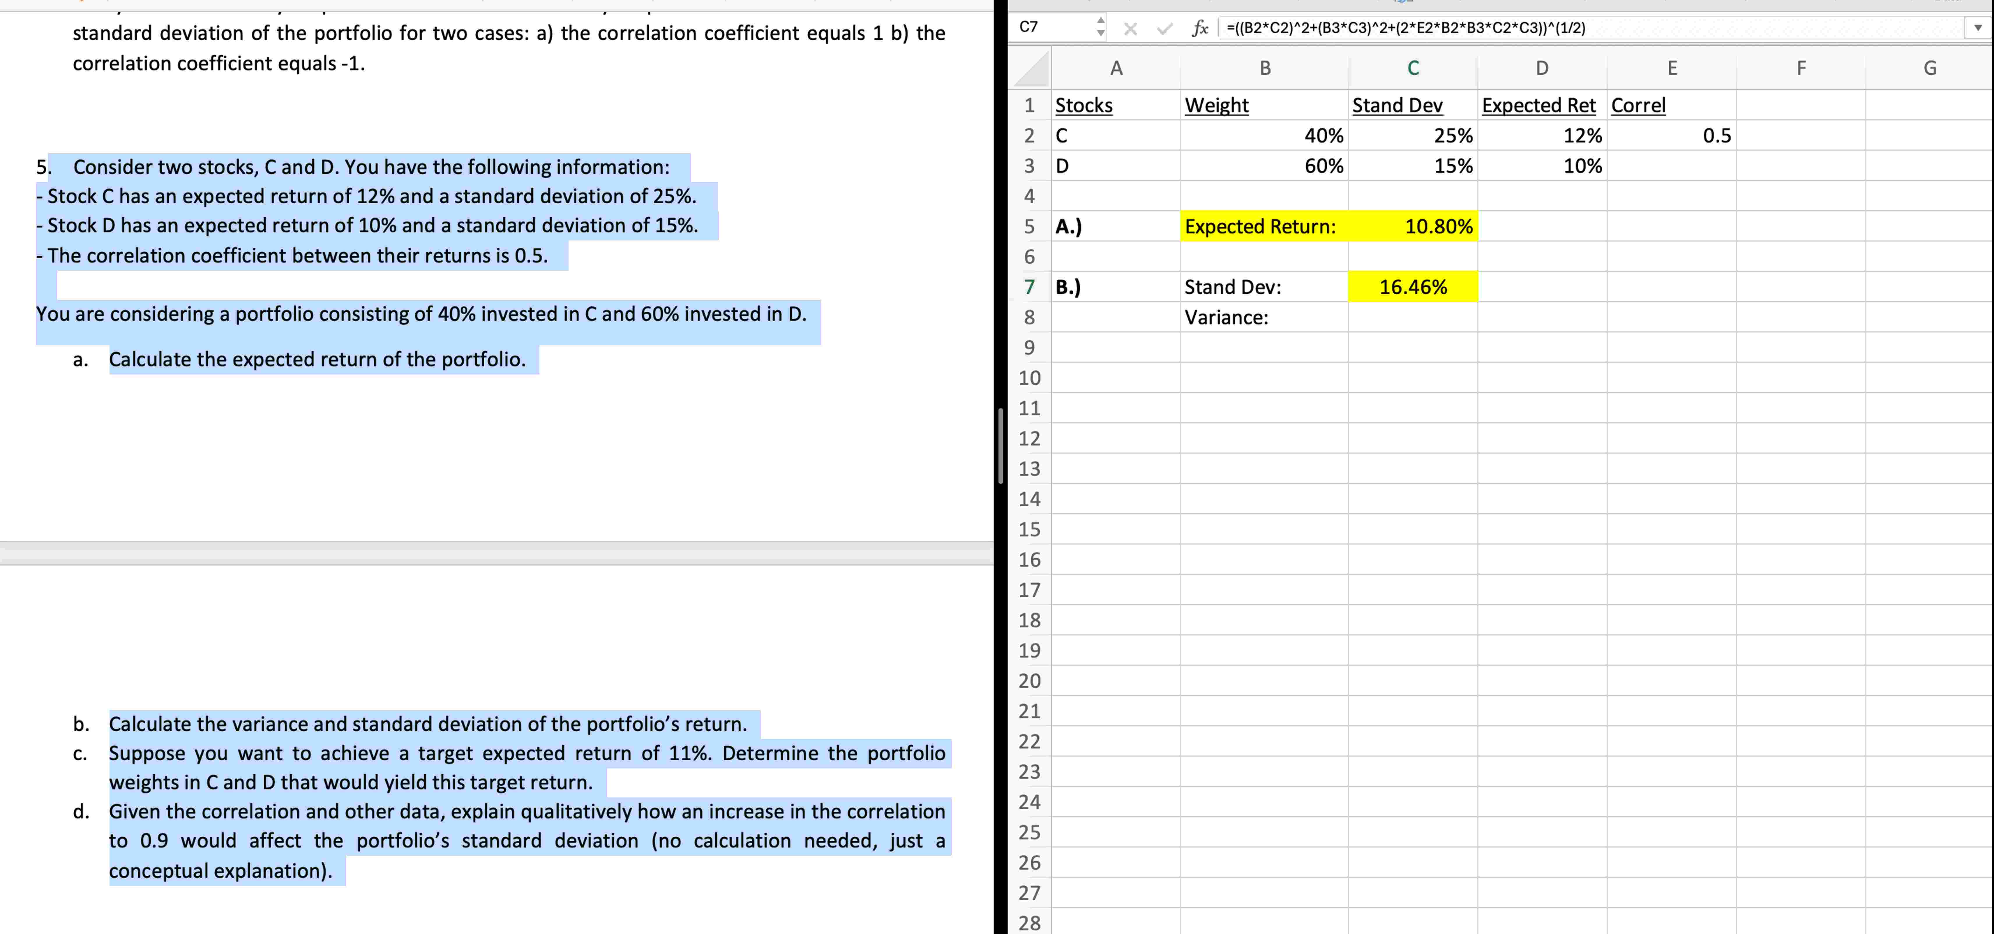Select the yellow 16.46% Stand Dev result cell

click(1413, 287)
